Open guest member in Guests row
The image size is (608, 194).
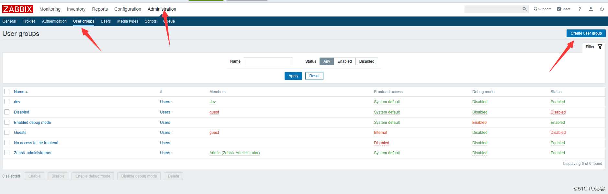click(214, 133)
